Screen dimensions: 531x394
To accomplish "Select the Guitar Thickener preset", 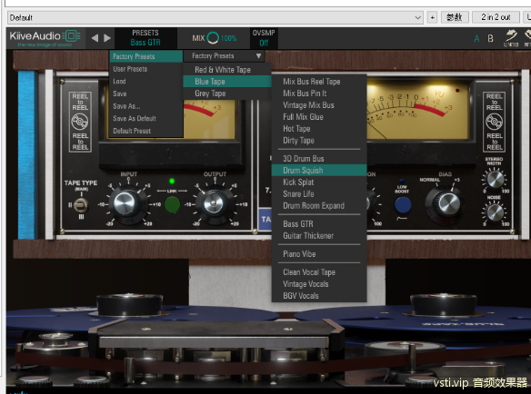I will pos(319,236).
